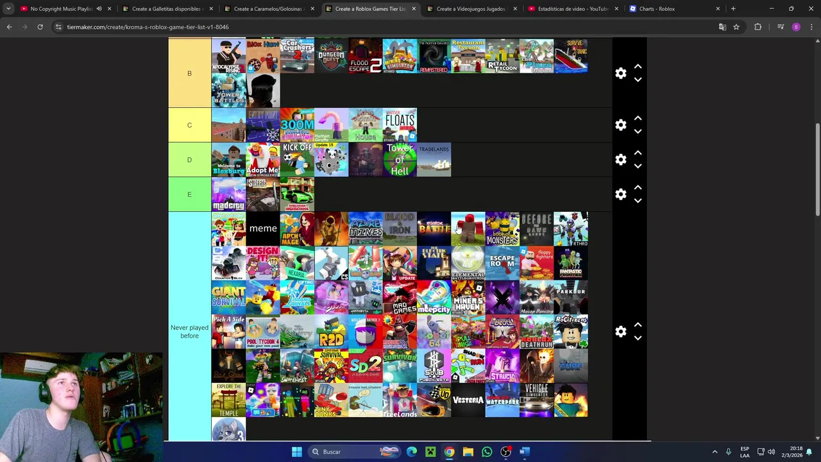The image size is (821, 462).
Task: Select Retail Tycoon game thumbnail
Action: point(502,56)
